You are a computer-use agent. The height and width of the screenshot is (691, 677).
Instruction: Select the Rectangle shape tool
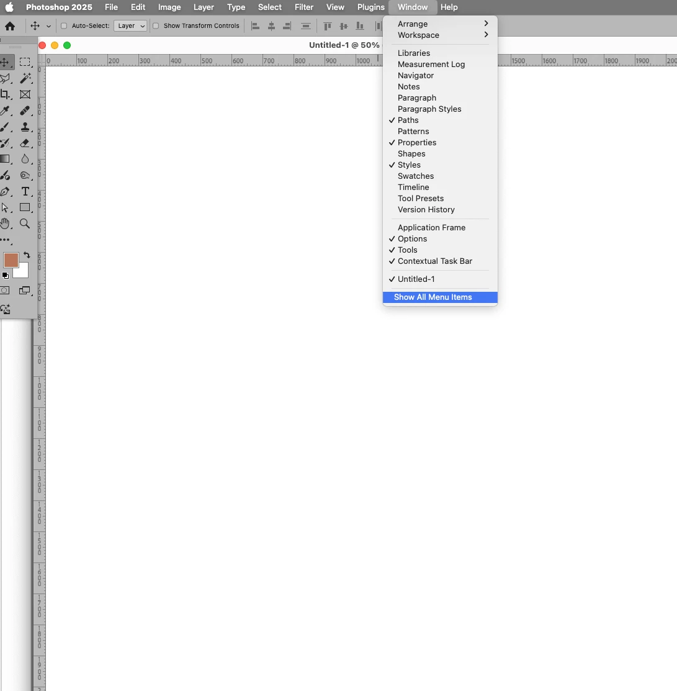coord(25,207)
